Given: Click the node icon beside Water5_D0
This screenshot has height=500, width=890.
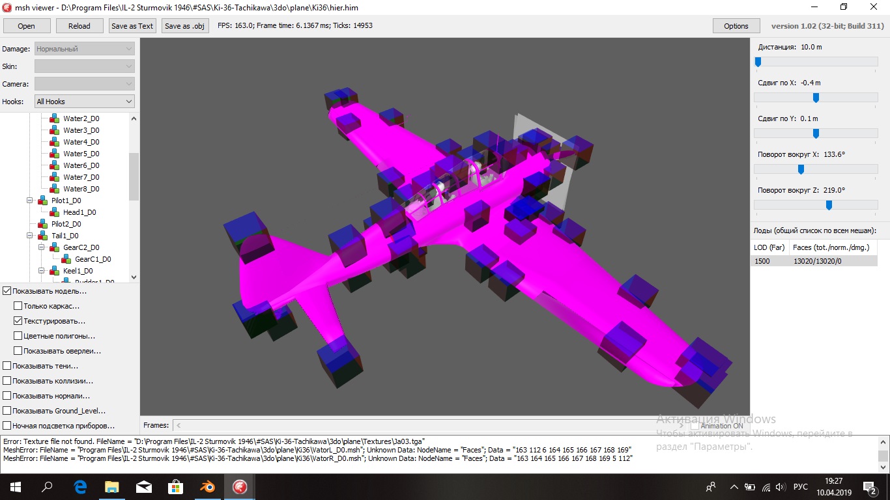Looking at the screenshot, I should tap(55, 154).
